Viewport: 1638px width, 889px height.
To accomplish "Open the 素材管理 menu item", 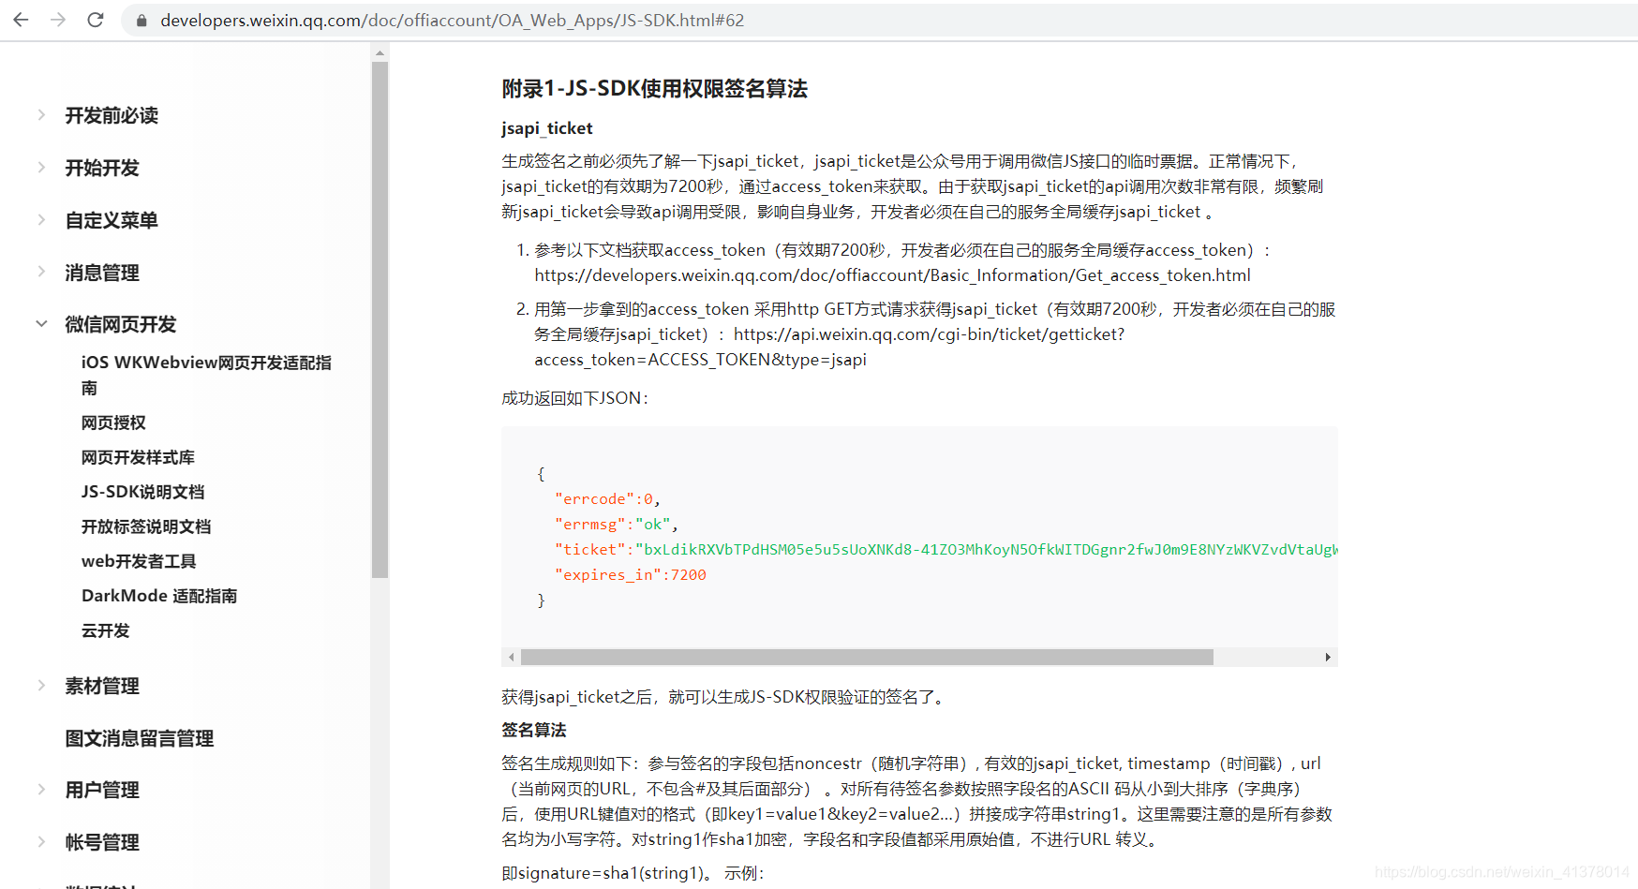I will 102,686.
